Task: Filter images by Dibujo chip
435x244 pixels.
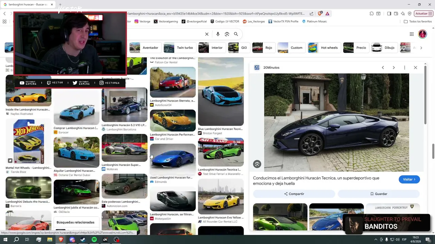Action: (384, 48)
